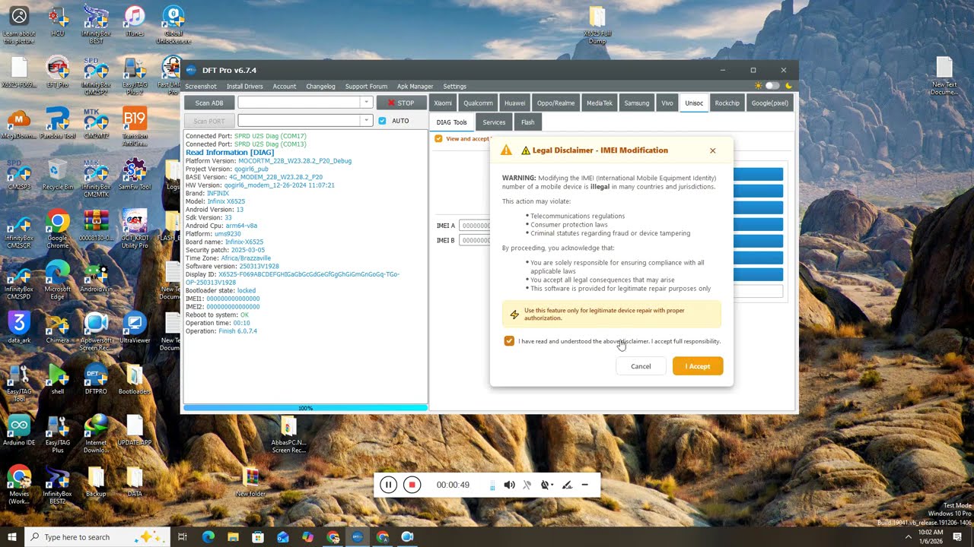Switch to the Qualcomm tab
Viewport: 974px width, 547px height.
click(479, 103)
